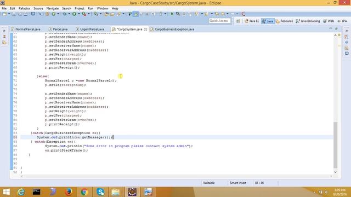Click the editor vertical scrollbar thumb
The height and width of the screenshot is (197, 351).
point(335,145)
